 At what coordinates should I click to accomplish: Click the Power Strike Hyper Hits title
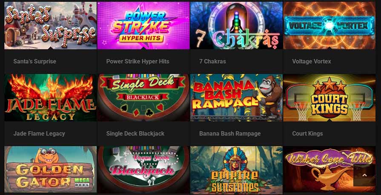pyautogui.click(x=138, y=61)
